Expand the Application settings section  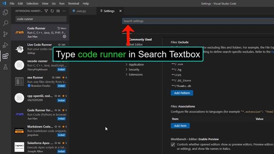pyautogui.click(x=135, y=65)
